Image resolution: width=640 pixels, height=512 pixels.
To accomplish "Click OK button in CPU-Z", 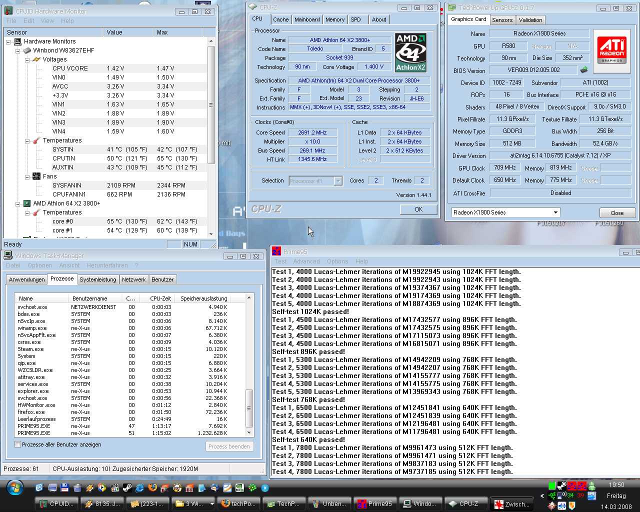I will pos(418,209).
